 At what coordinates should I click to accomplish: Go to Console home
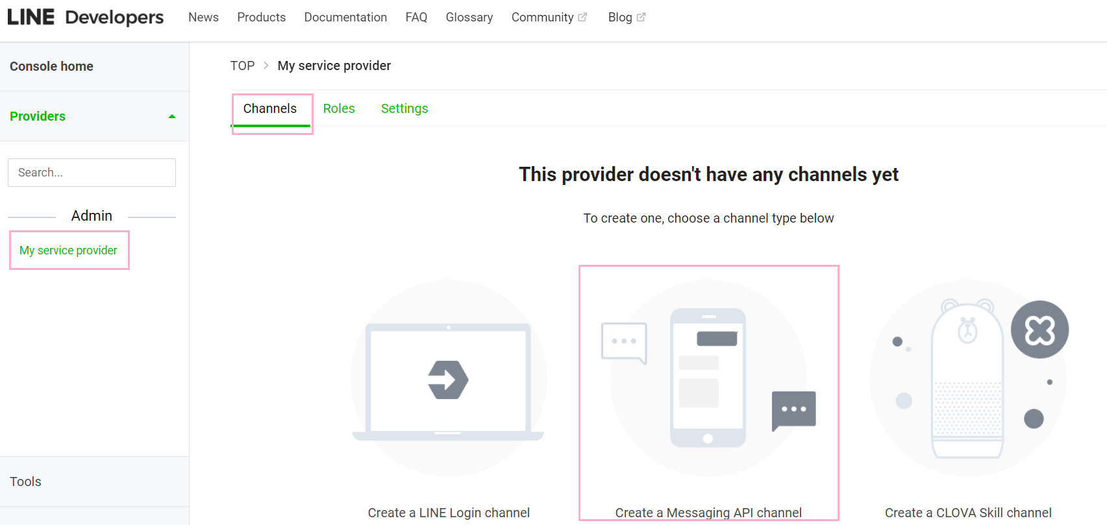click(x=51, y=67)
